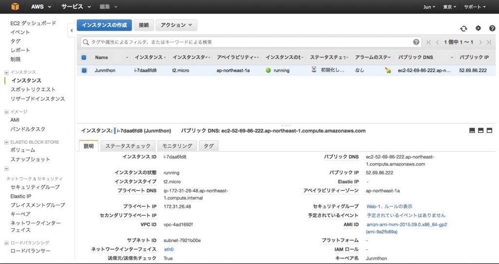Switch to the タグ tab
This screenshot has width=499, height=264.
[x=209, y=146]
